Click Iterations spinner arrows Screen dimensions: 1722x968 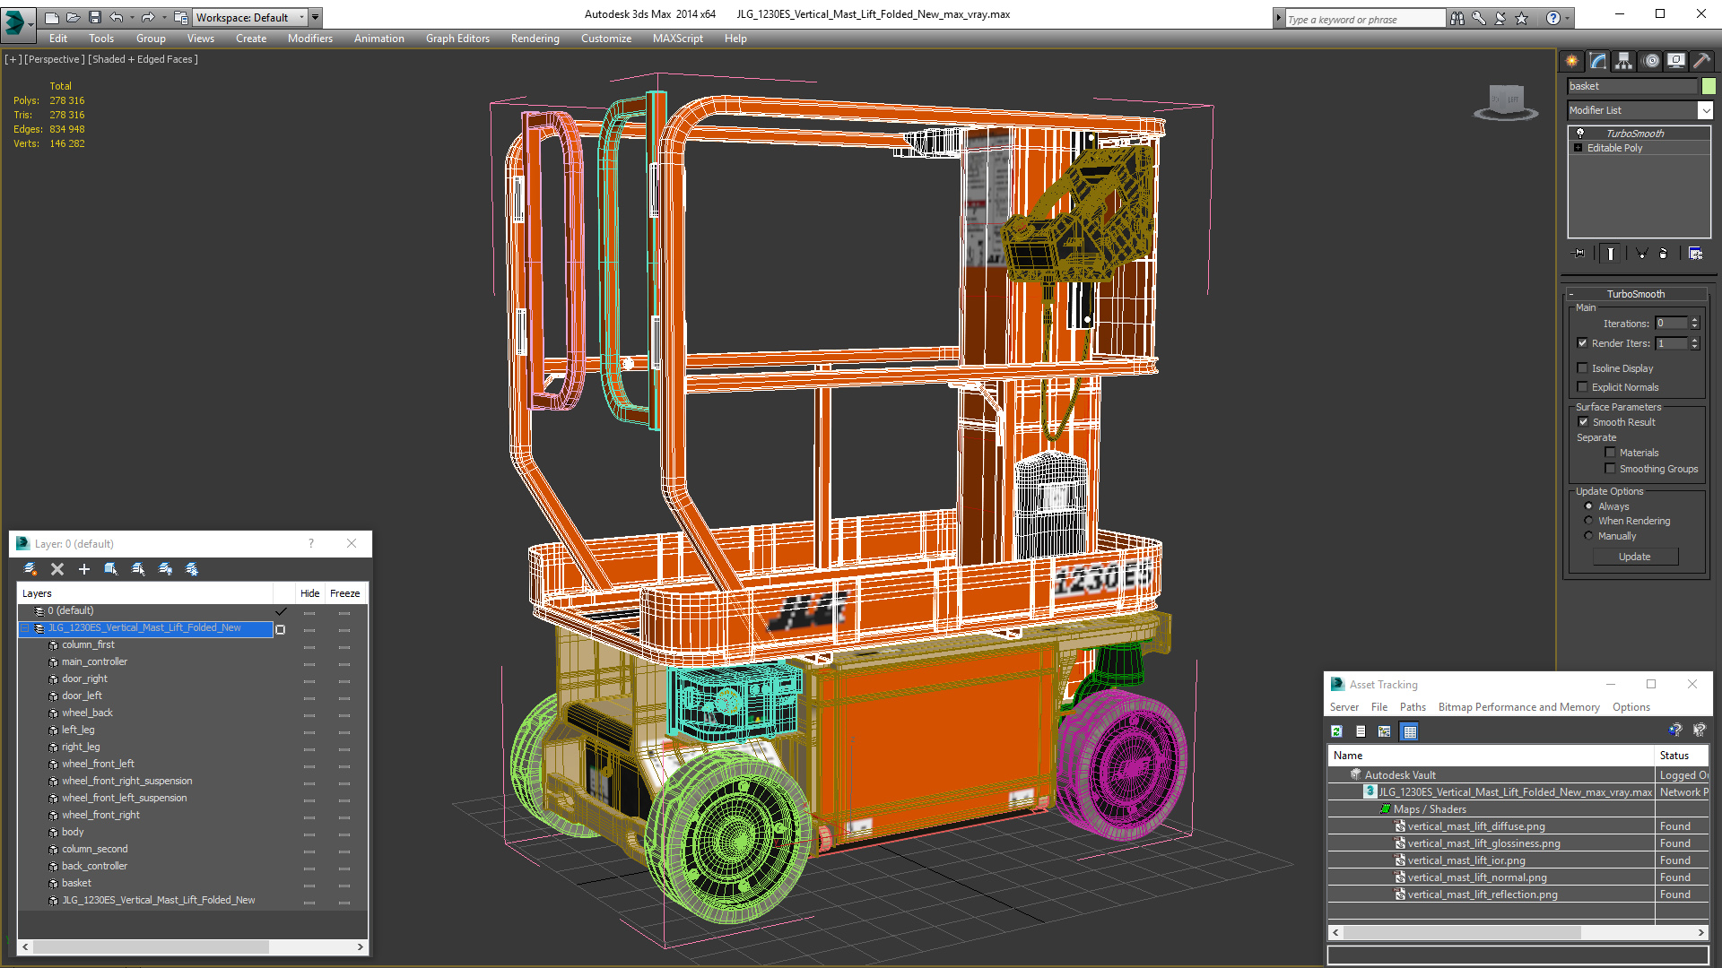click(1695, 324)
